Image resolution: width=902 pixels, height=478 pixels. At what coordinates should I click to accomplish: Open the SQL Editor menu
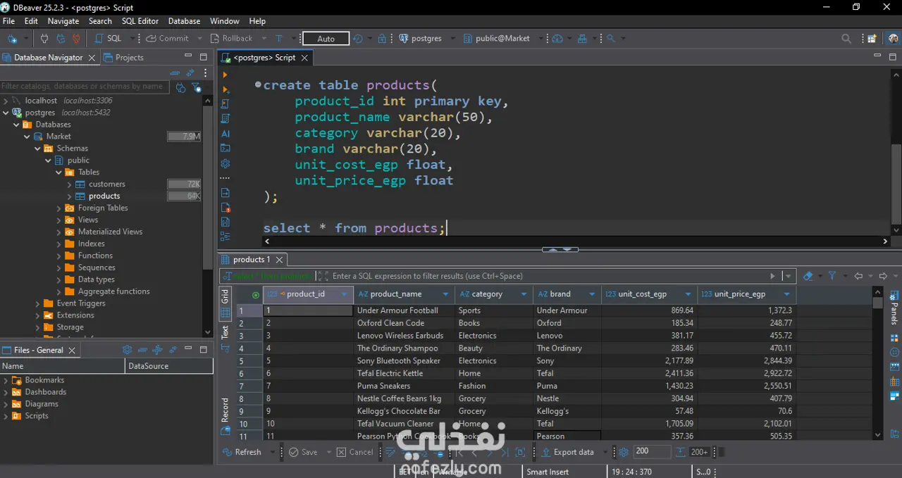(x=140, y=21)
